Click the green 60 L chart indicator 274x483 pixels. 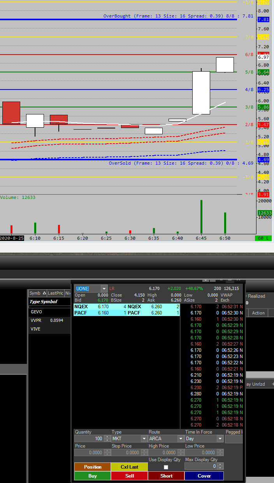pos(263,238)
